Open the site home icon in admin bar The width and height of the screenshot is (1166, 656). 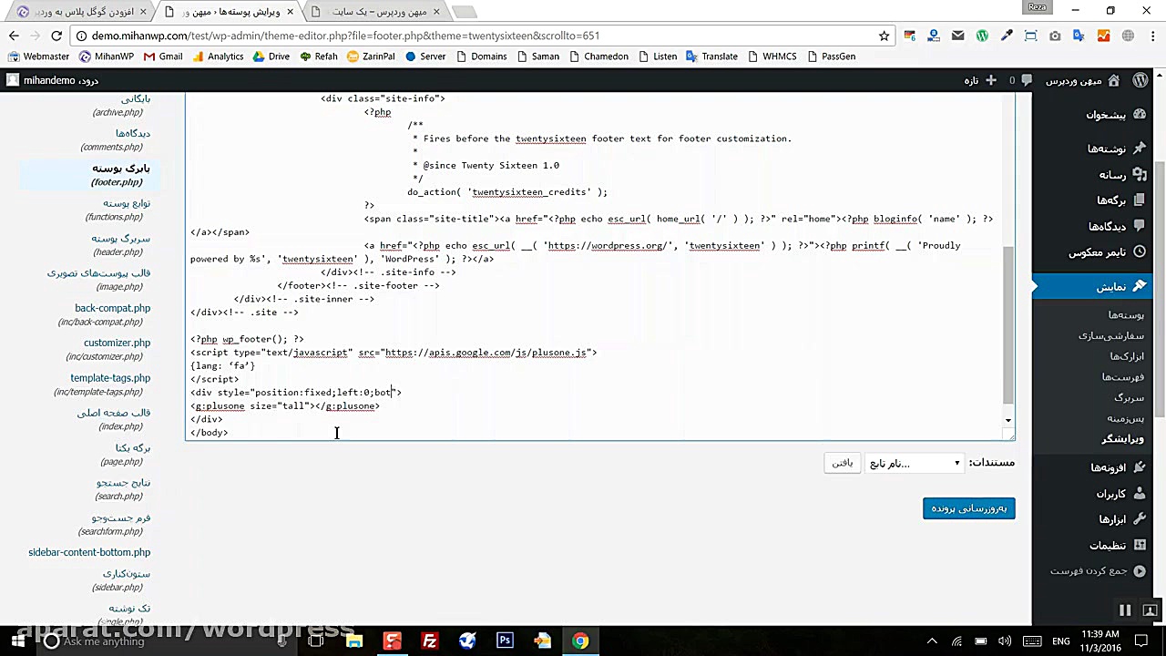click(1115, 80)
